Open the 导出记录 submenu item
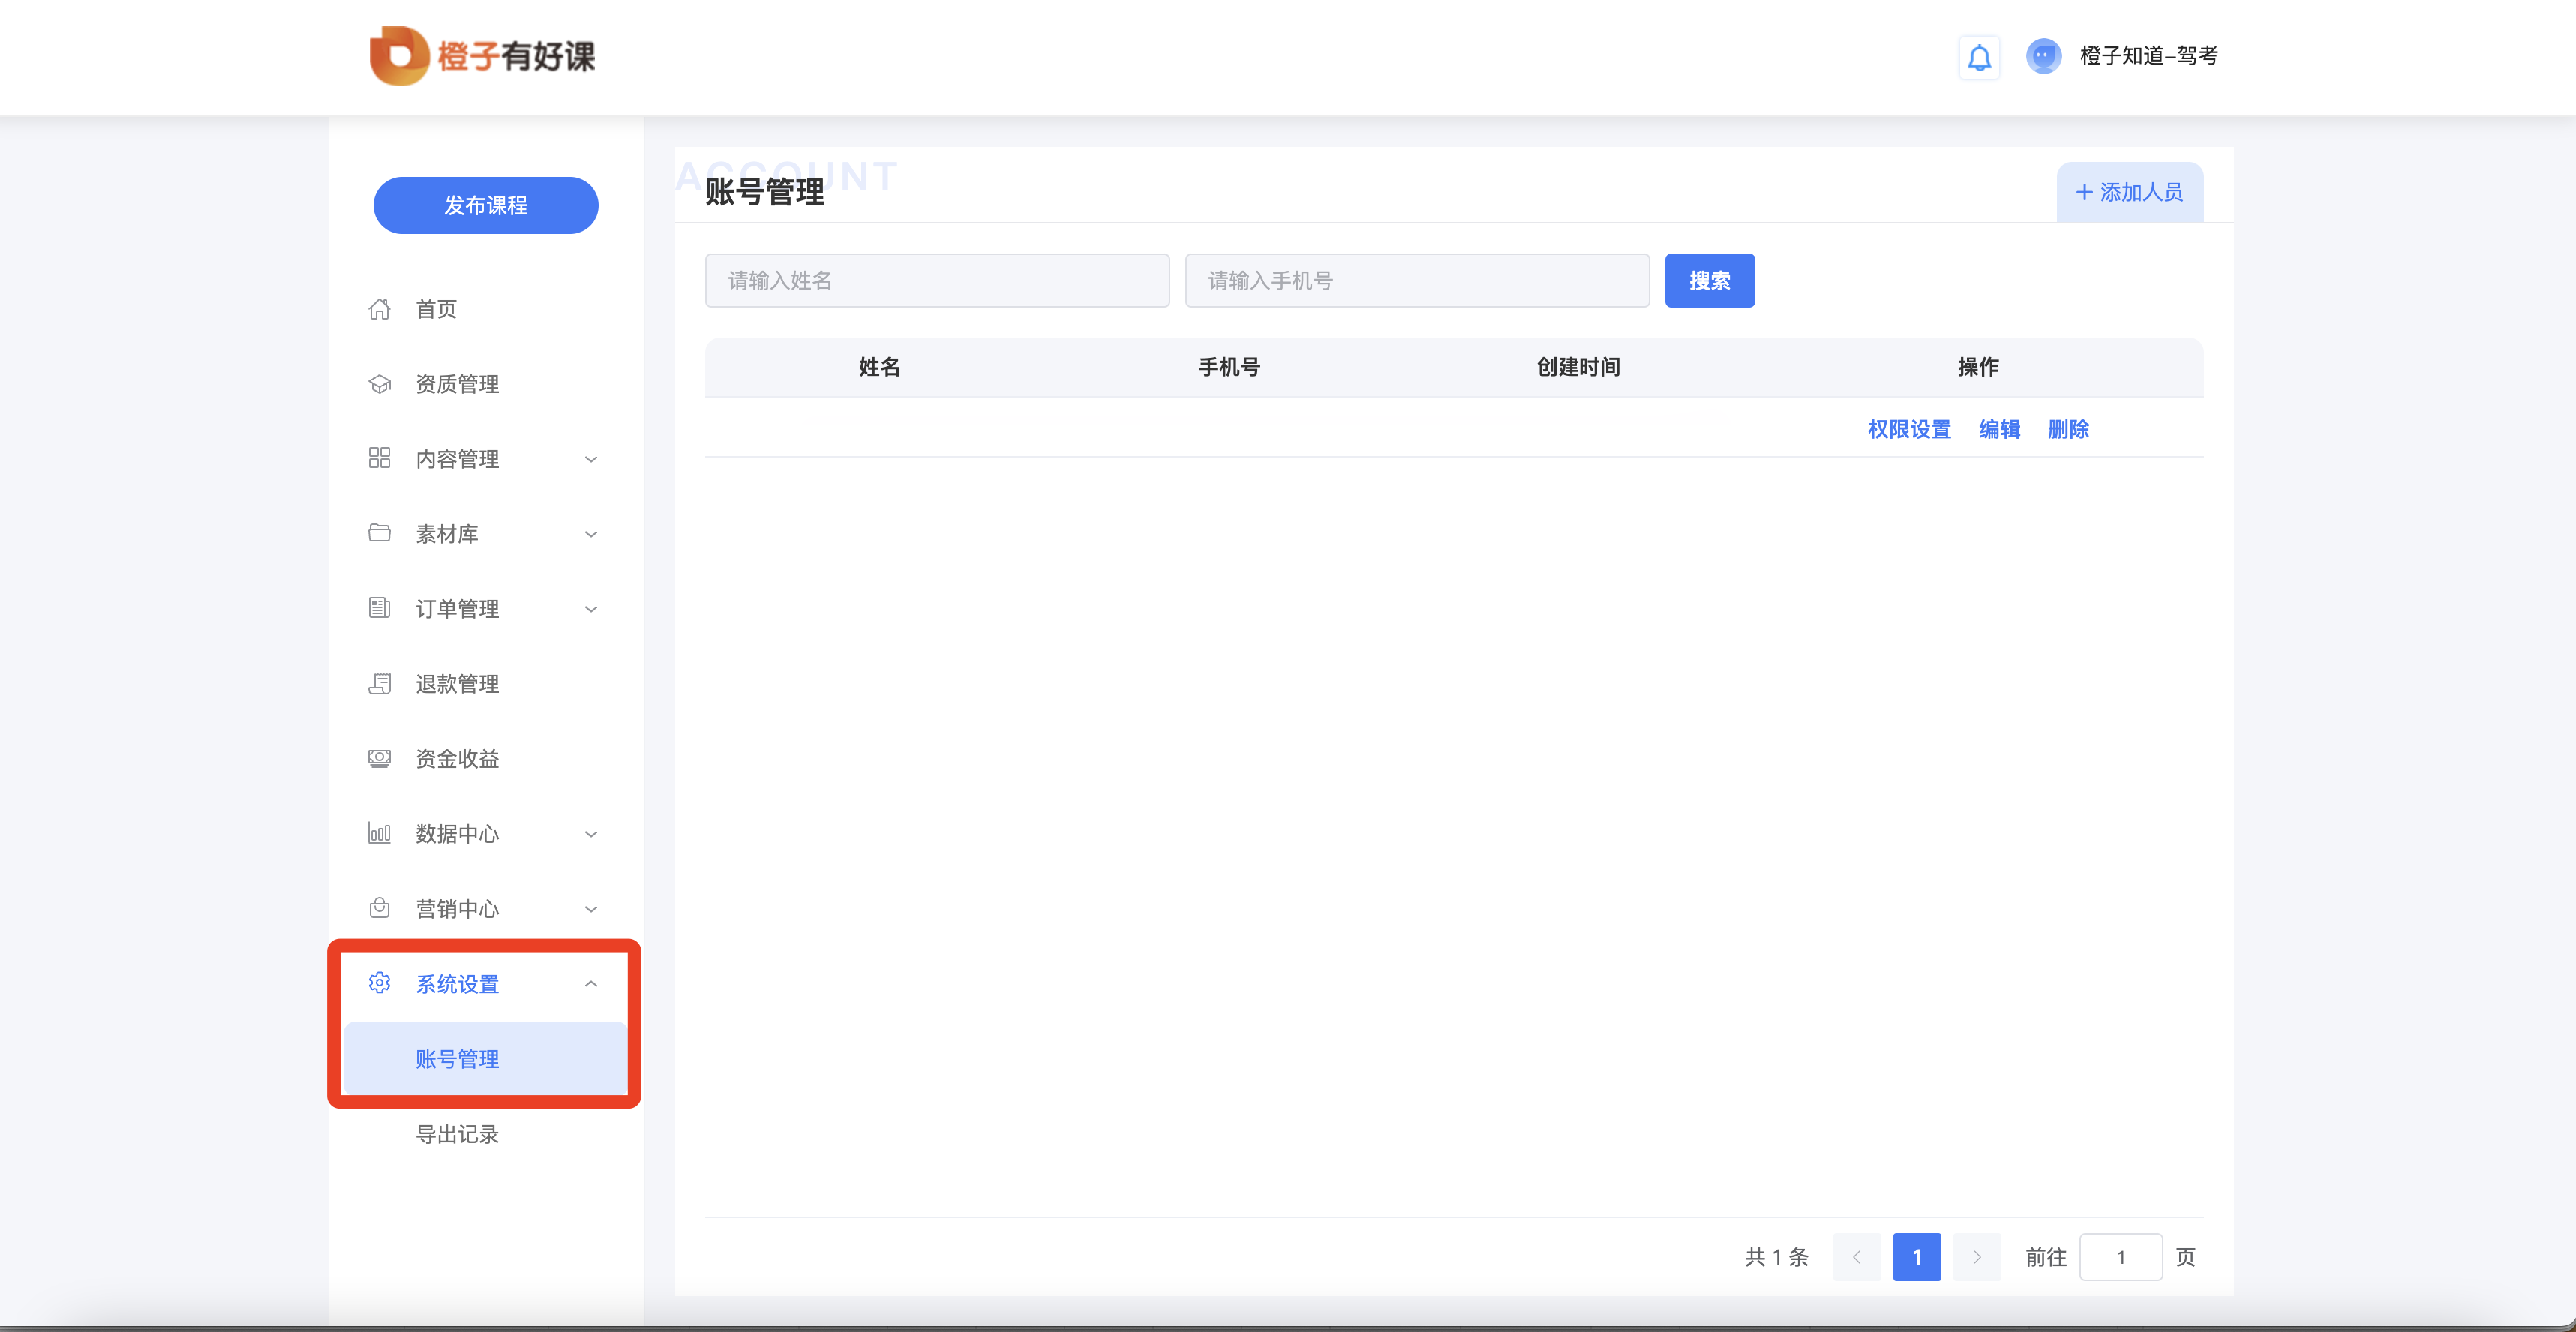The image size is (2576, 1332). (x=486, y=1134)
